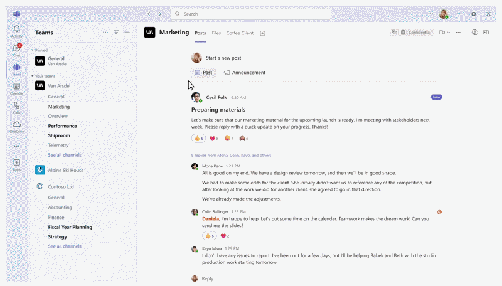Click the Marketing channel logo in header
This screenshot has height=286, width=502.
149,33
